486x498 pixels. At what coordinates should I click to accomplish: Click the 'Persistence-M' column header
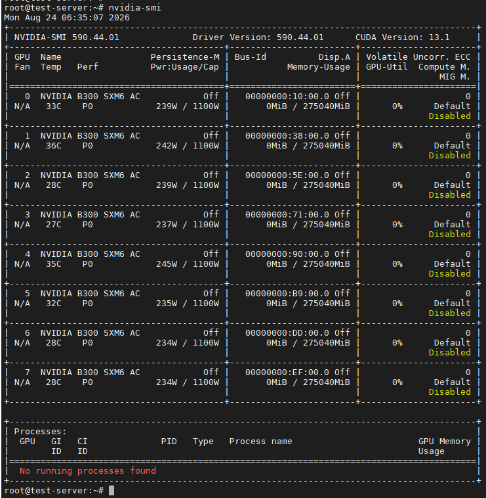185,57
